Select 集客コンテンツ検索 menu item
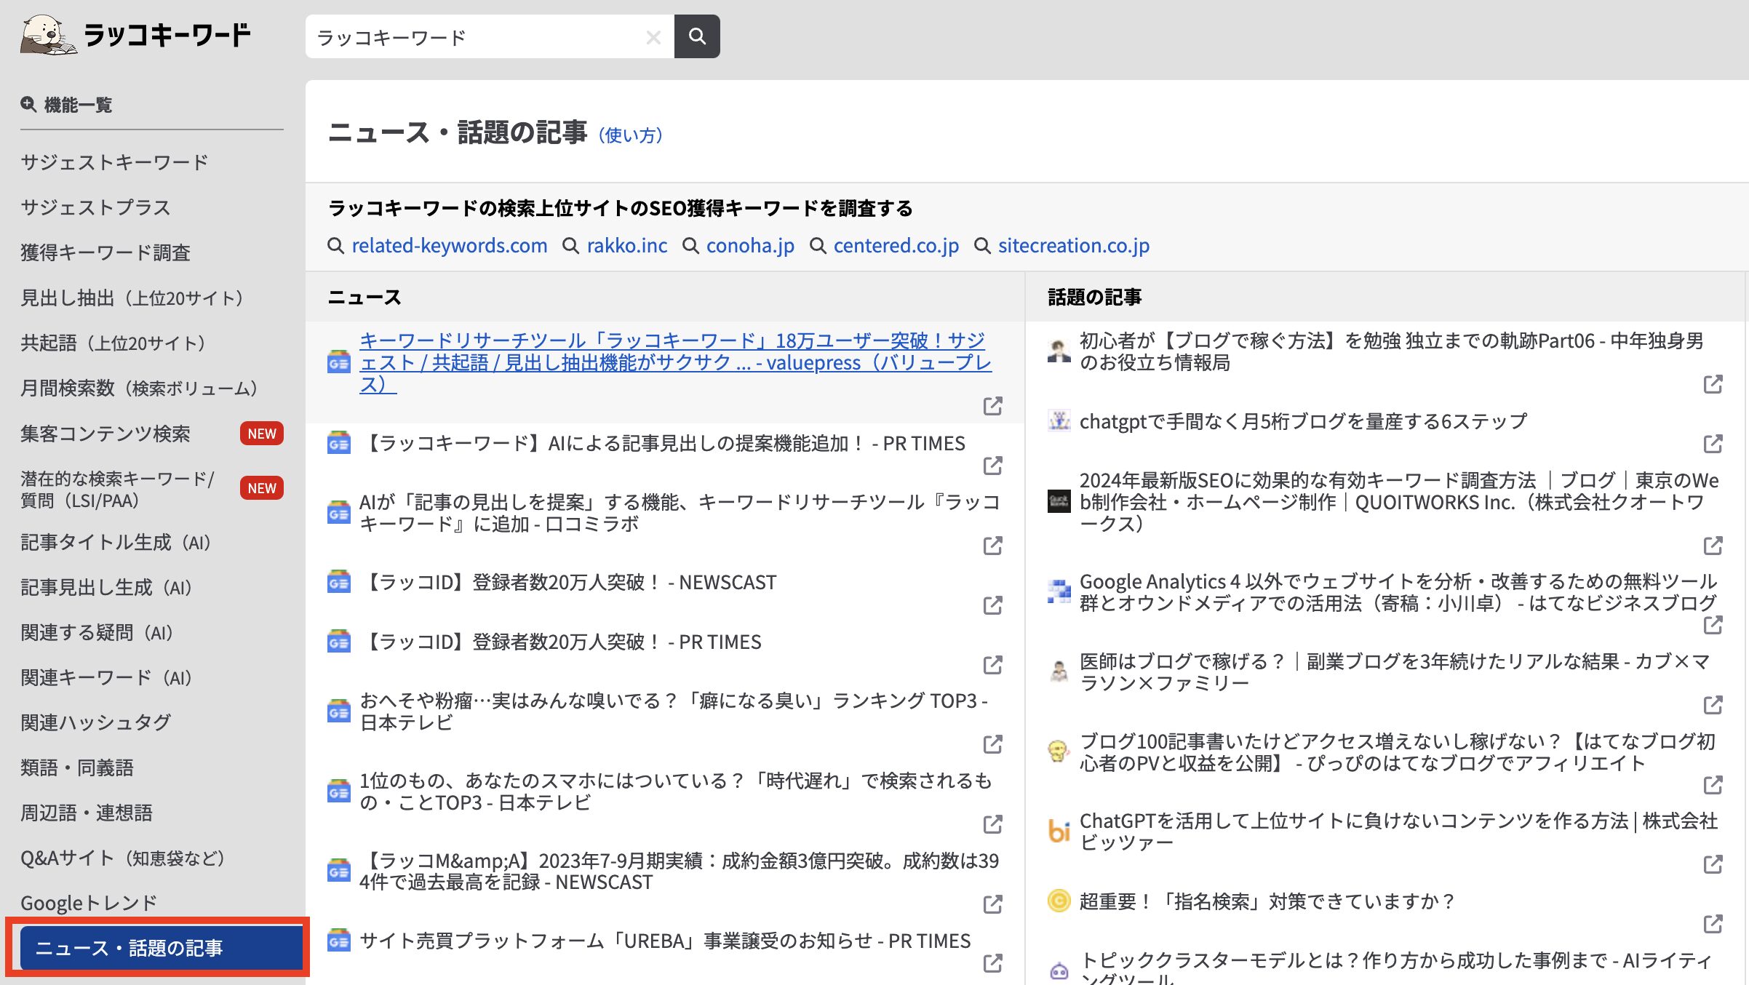The width and height of the screenshot is (1749, 985). click(x=105, y=434)
